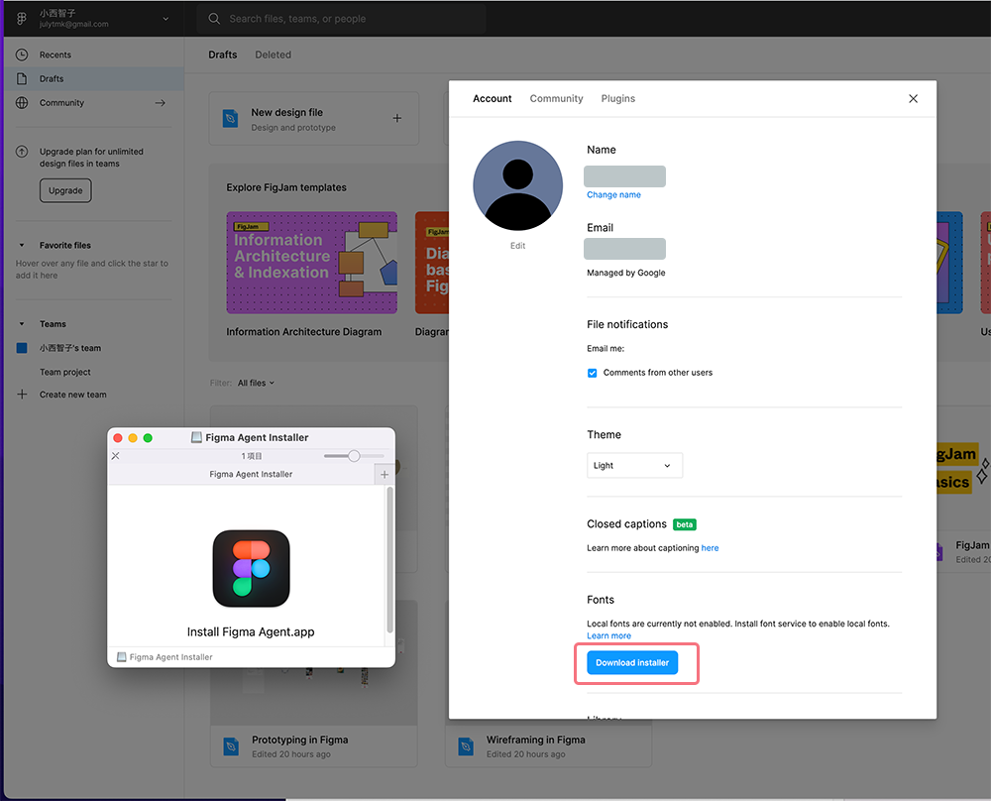Adjust the icon size slider in installer window
This screenshot has height=801, width=991.
(354, 456)
